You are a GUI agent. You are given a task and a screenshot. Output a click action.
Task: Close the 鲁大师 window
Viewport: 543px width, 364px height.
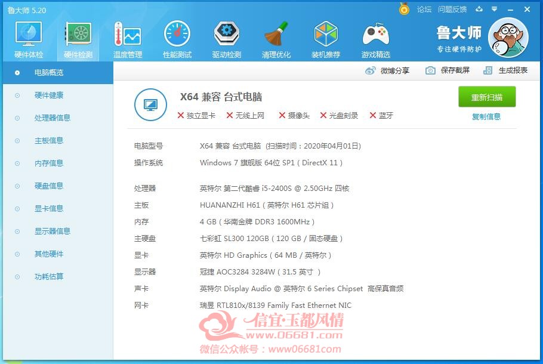pos(527,10)
